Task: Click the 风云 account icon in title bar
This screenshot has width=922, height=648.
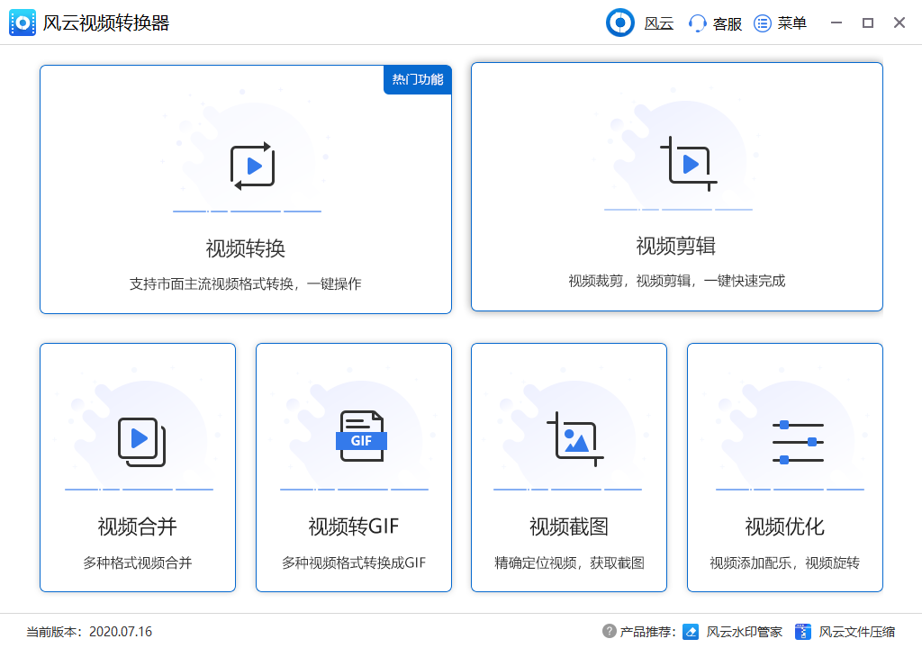Action: [620, 22]
